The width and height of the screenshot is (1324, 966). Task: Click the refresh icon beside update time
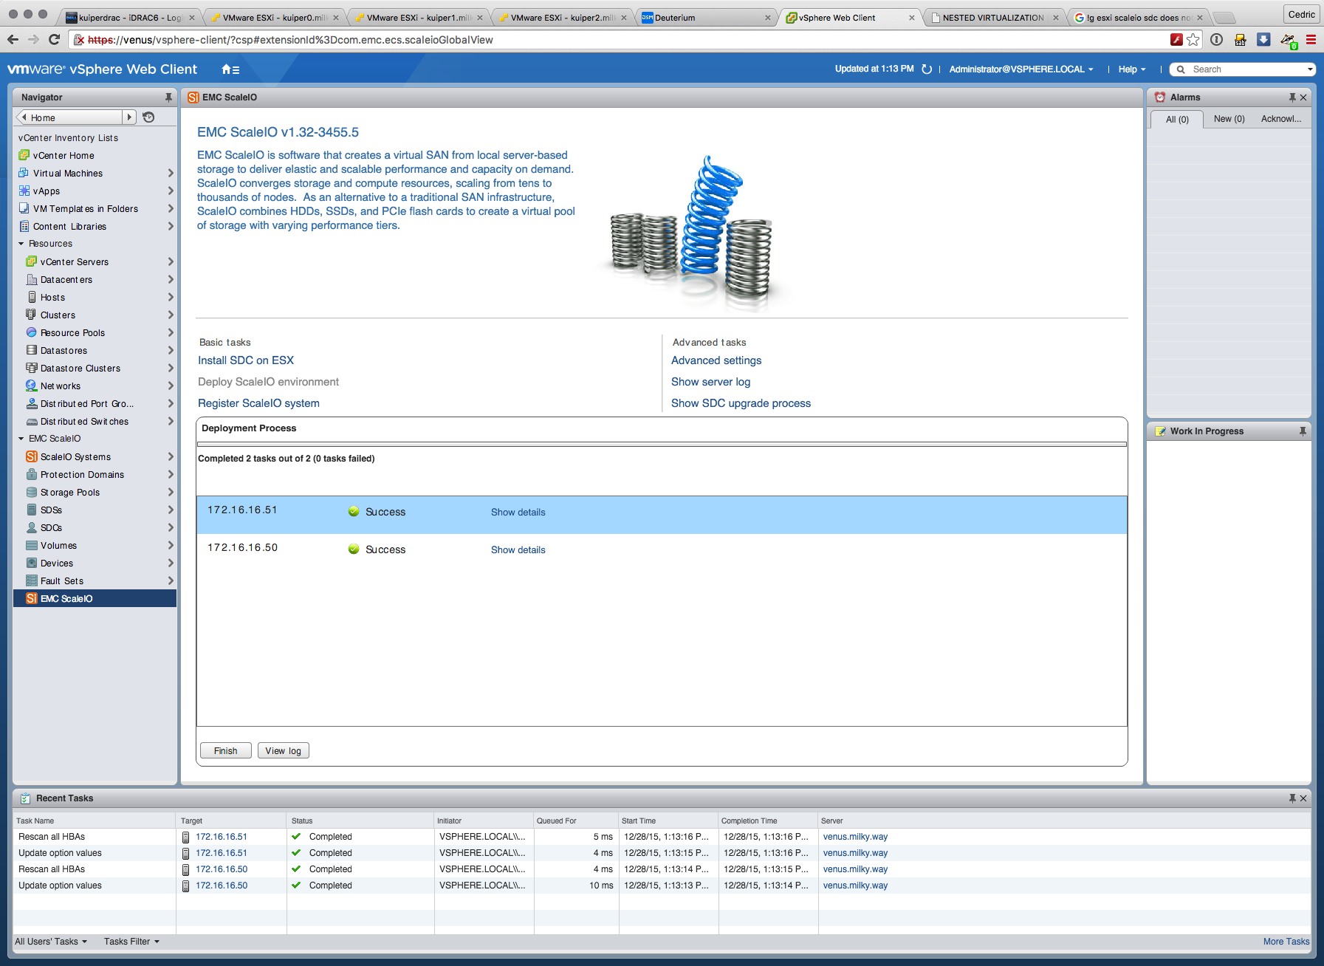[x=927, y=69]
